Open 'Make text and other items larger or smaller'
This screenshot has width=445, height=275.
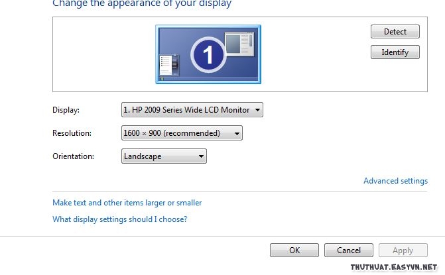pos(127,203)
